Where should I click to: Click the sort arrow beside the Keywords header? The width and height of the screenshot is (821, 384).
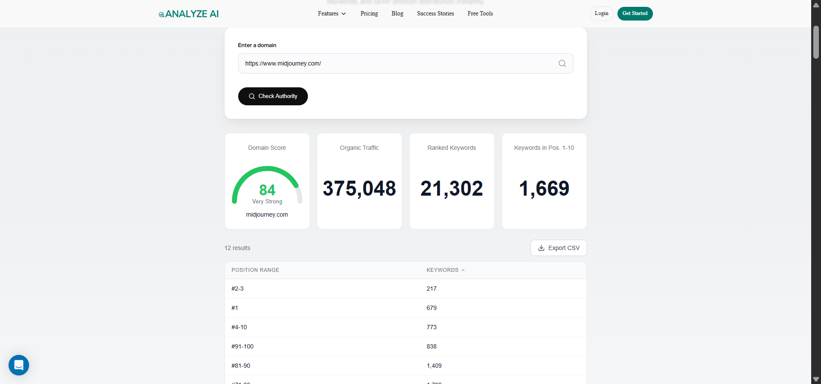point(463,270)
